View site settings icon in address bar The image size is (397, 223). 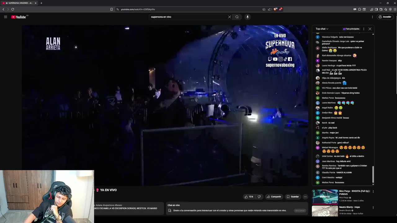point(118,9)
